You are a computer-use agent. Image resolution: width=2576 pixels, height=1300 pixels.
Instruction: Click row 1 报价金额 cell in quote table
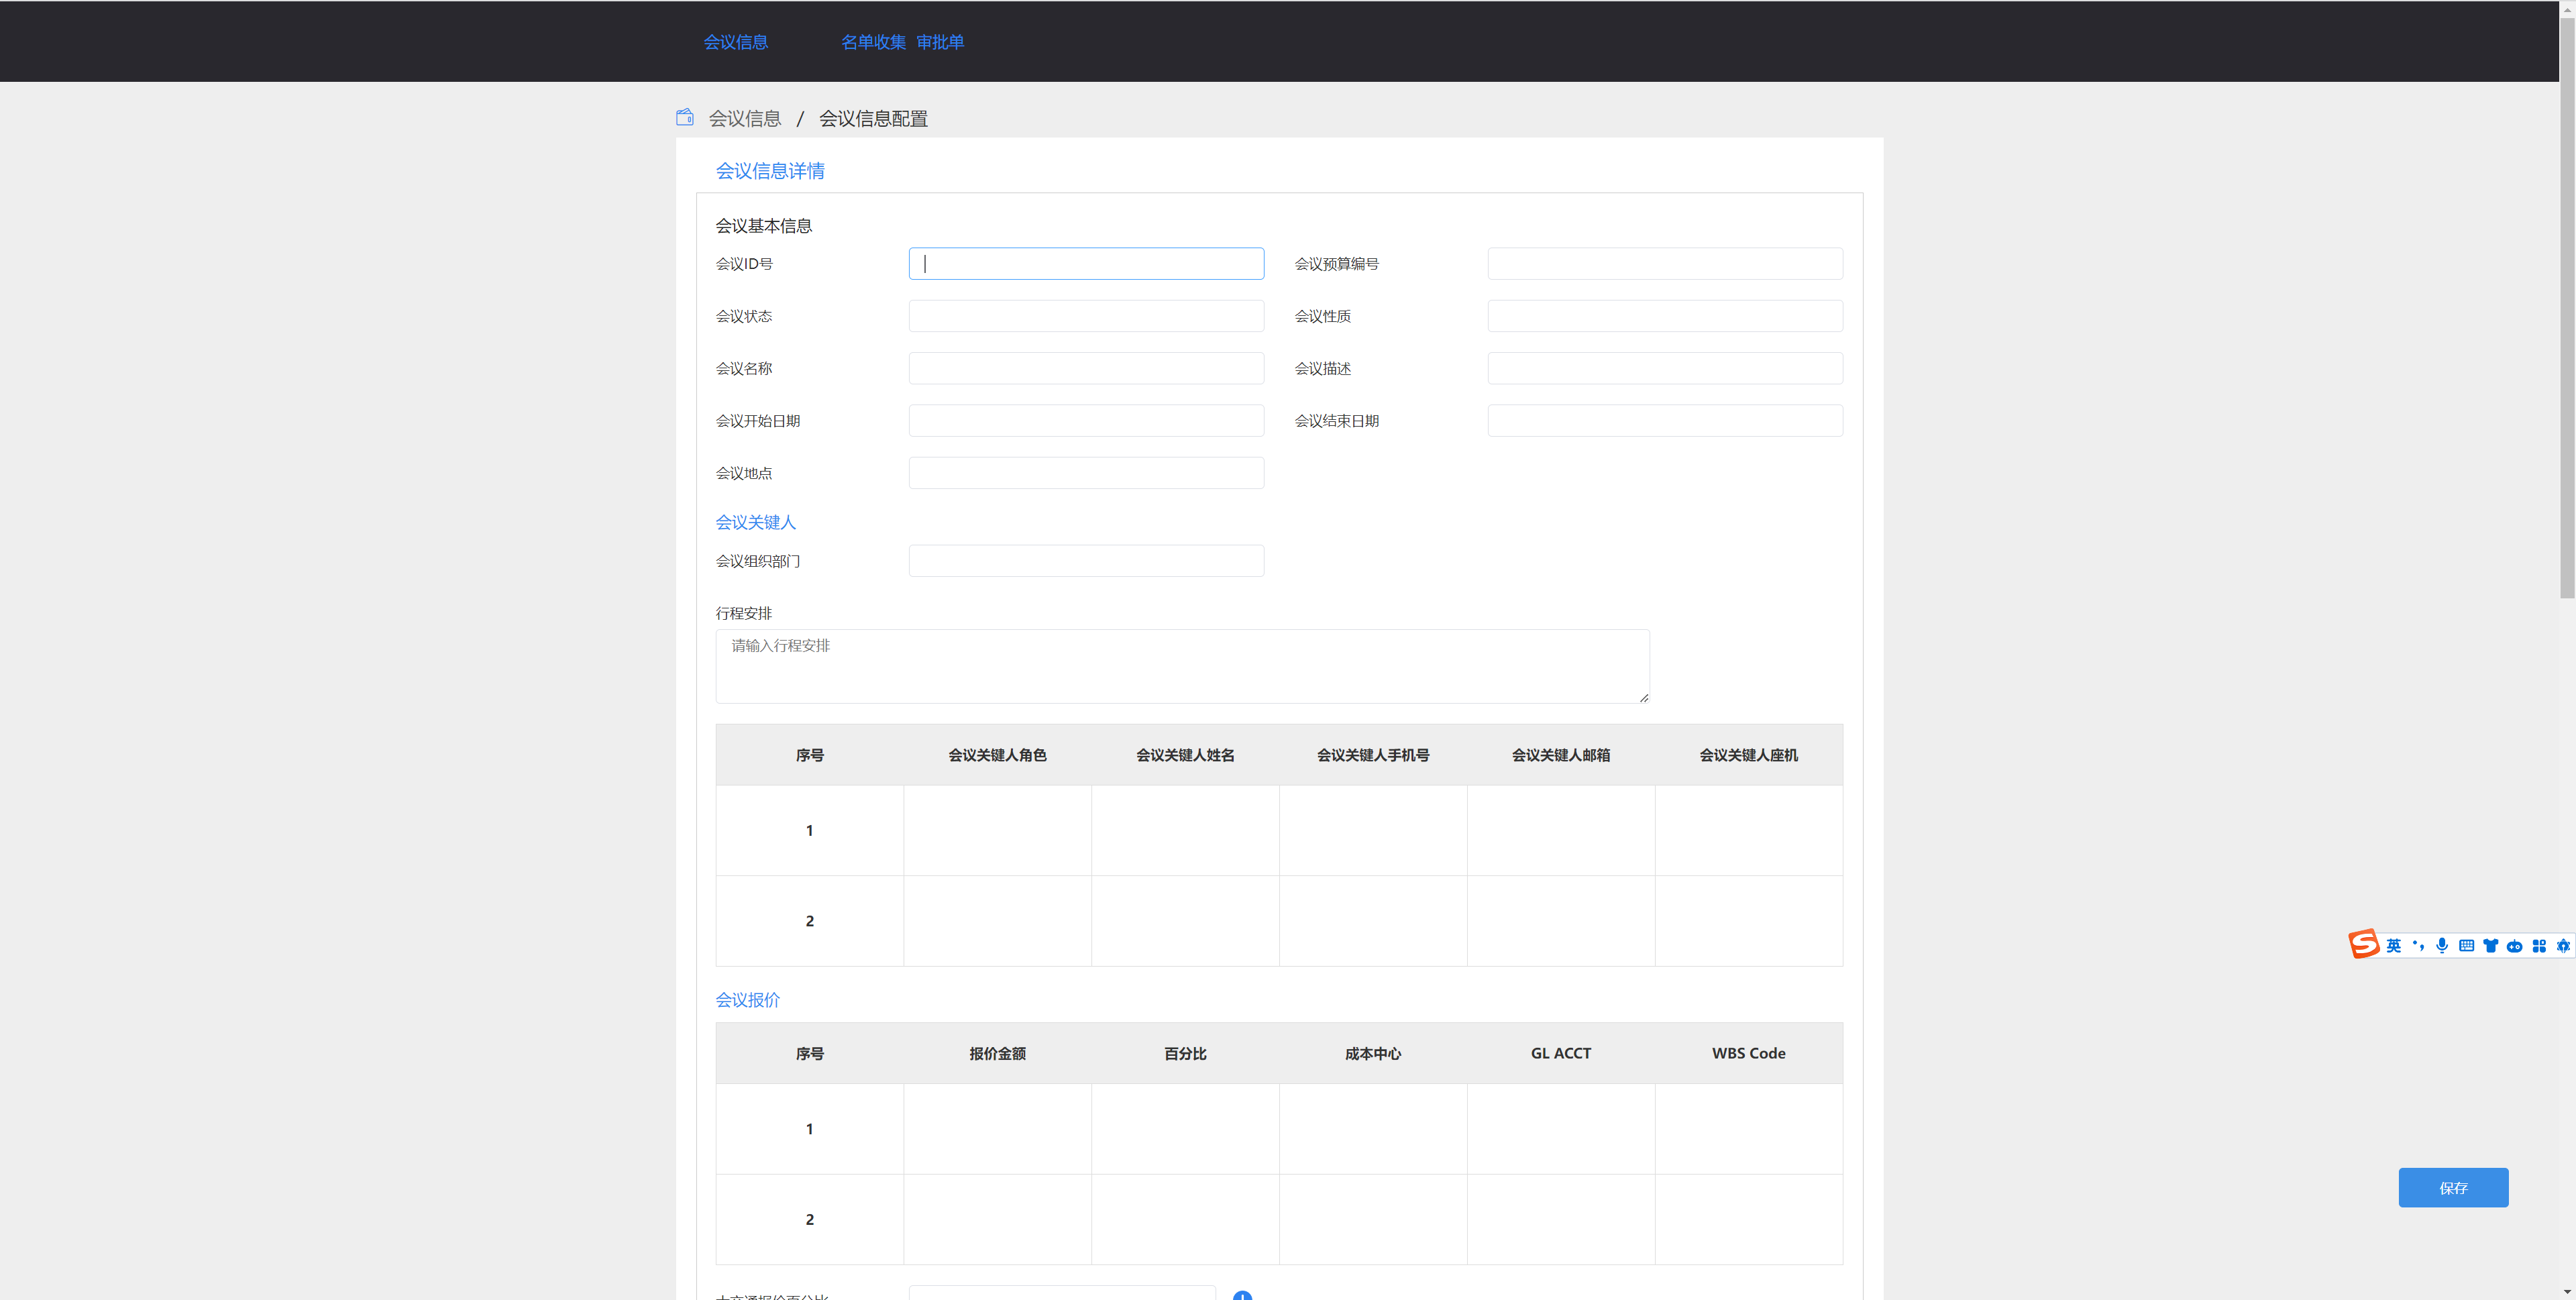[x=997, y=1129]
